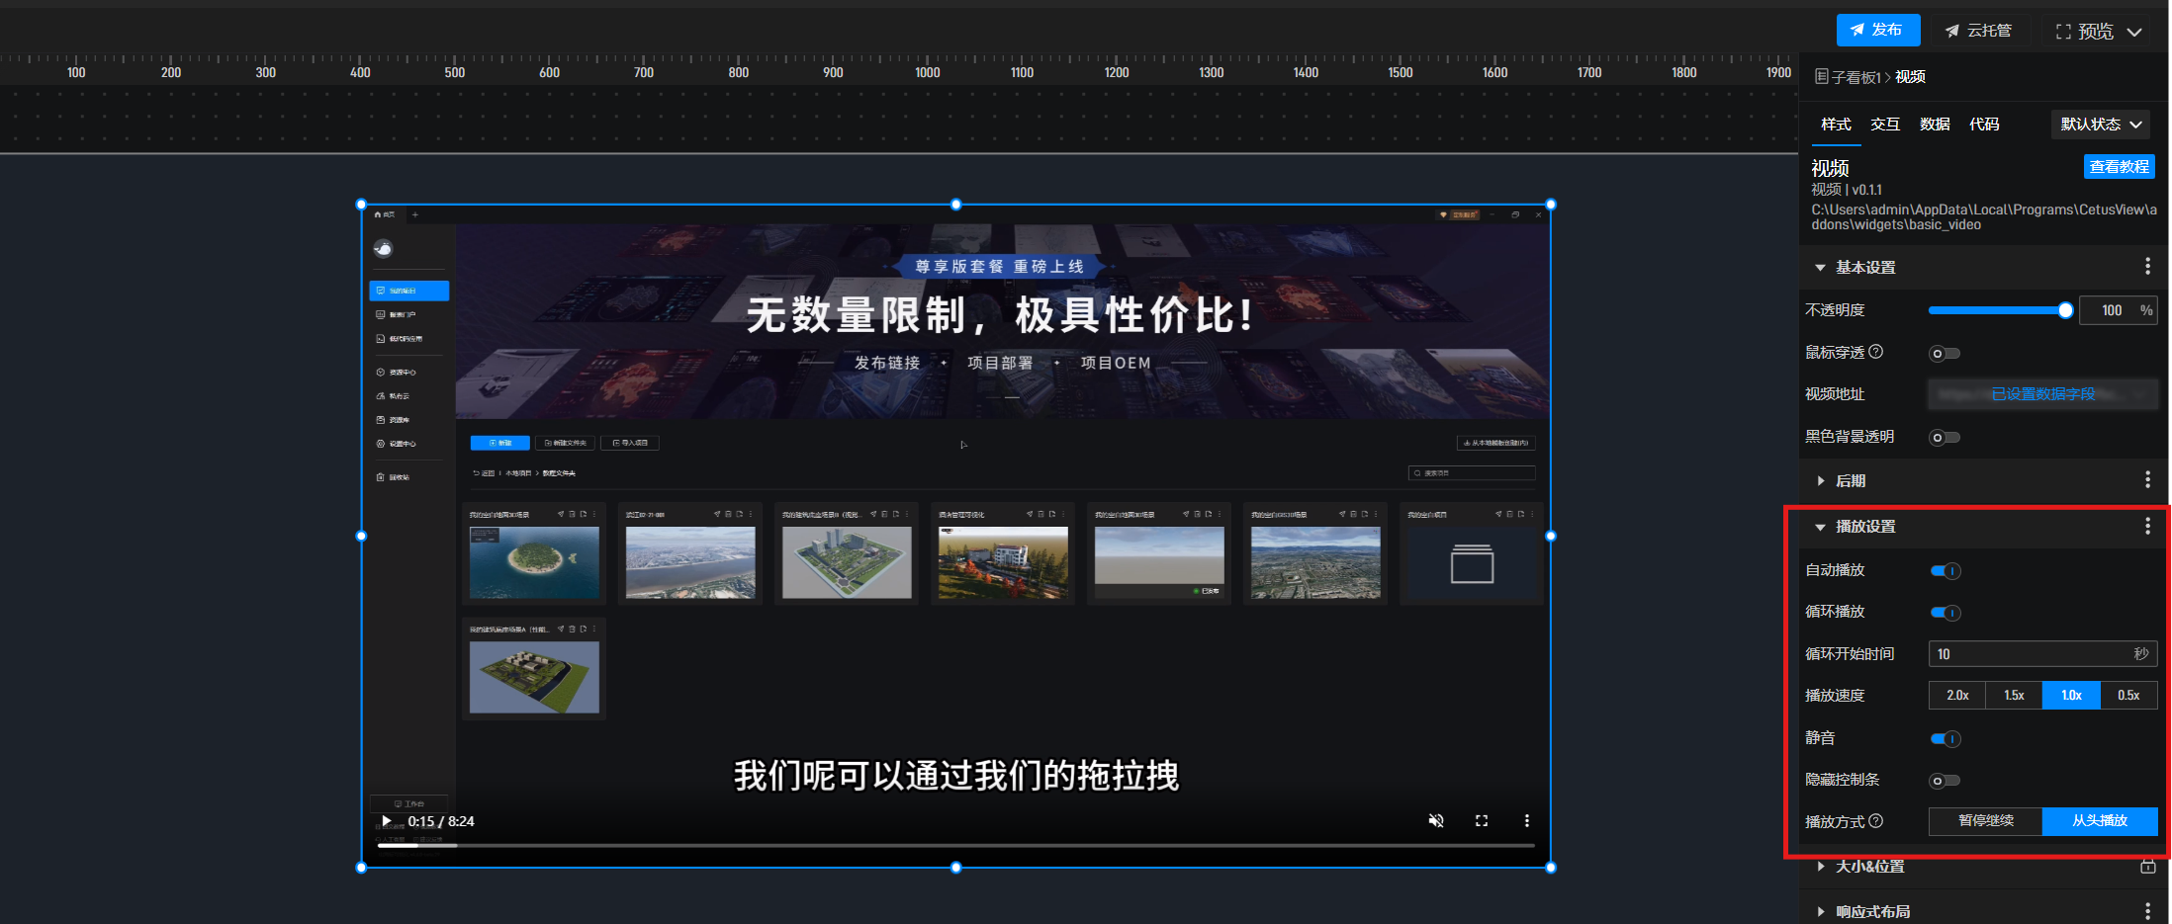Image resolution: width=2172 pixels, height=924 pixels.
Task: Click the video play button
Action: tap(386, 821)
